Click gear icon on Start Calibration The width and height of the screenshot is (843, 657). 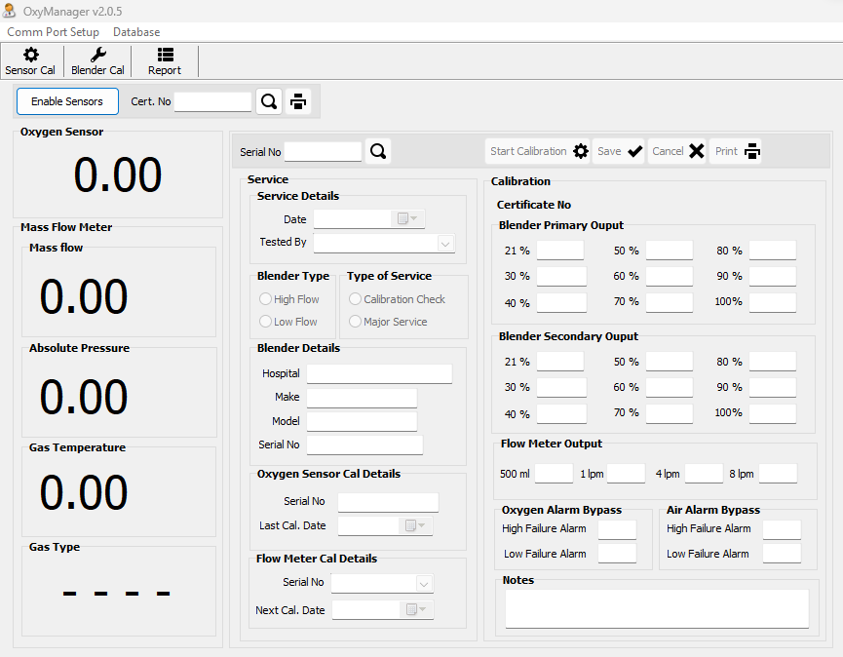(x=581, y=151)
